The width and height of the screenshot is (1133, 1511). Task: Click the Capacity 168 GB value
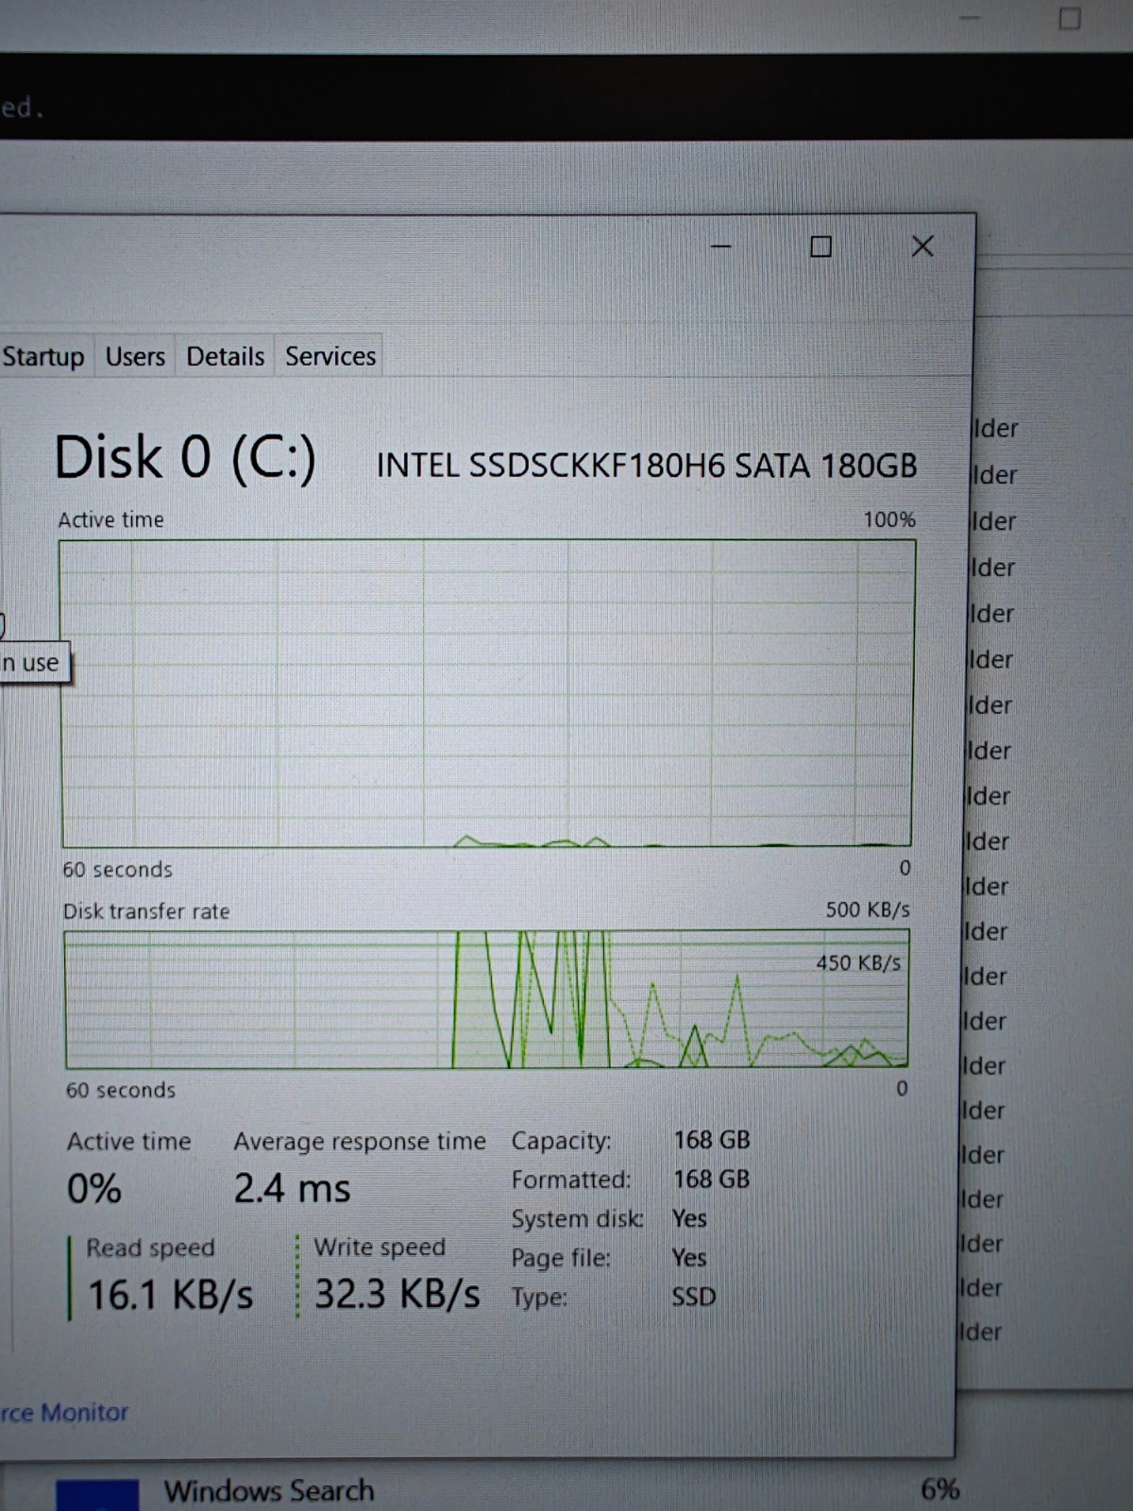pos(712,1141)
